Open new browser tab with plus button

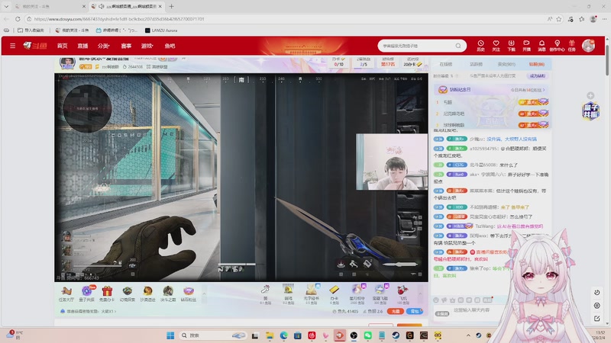(x=171, y=6)
